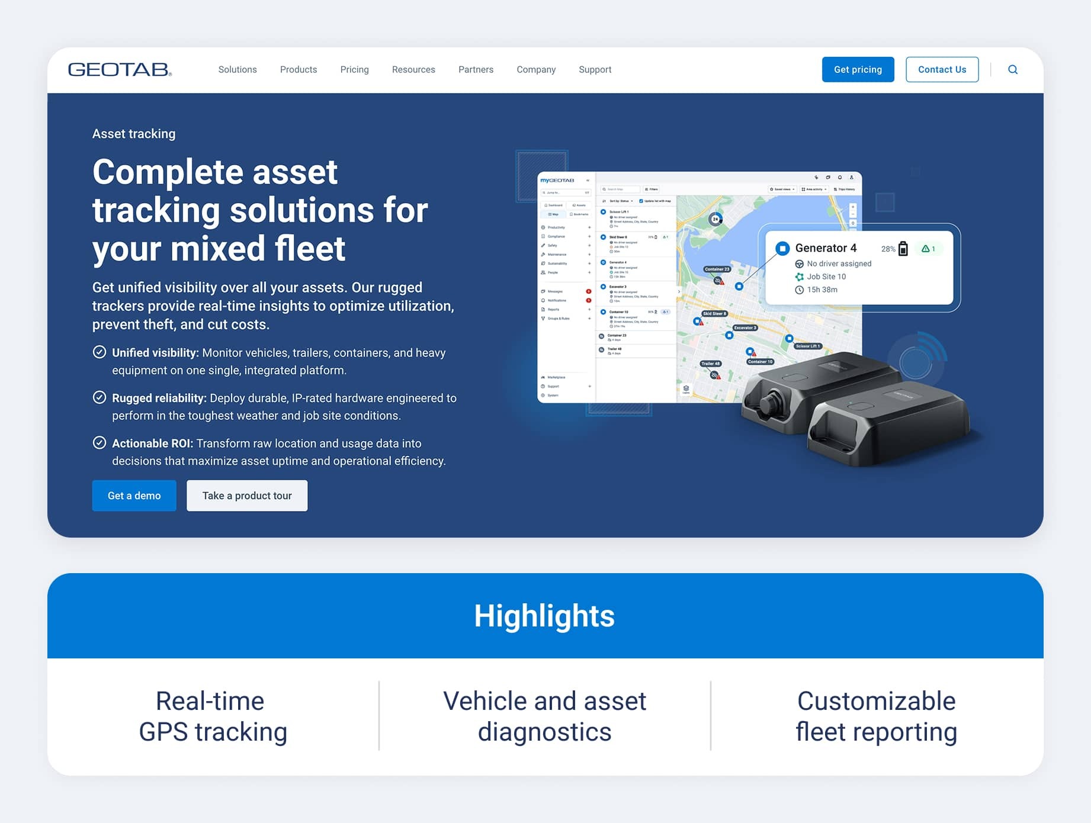
Task: Select the Dashboard tab in MyGeotab sidebar
Action: pos(553,205)
